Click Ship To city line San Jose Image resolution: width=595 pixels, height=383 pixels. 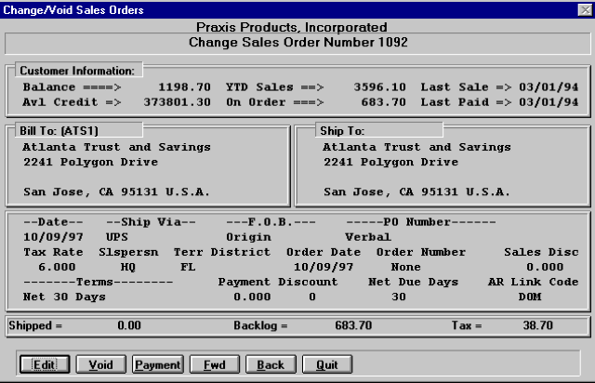coord(416,192)
